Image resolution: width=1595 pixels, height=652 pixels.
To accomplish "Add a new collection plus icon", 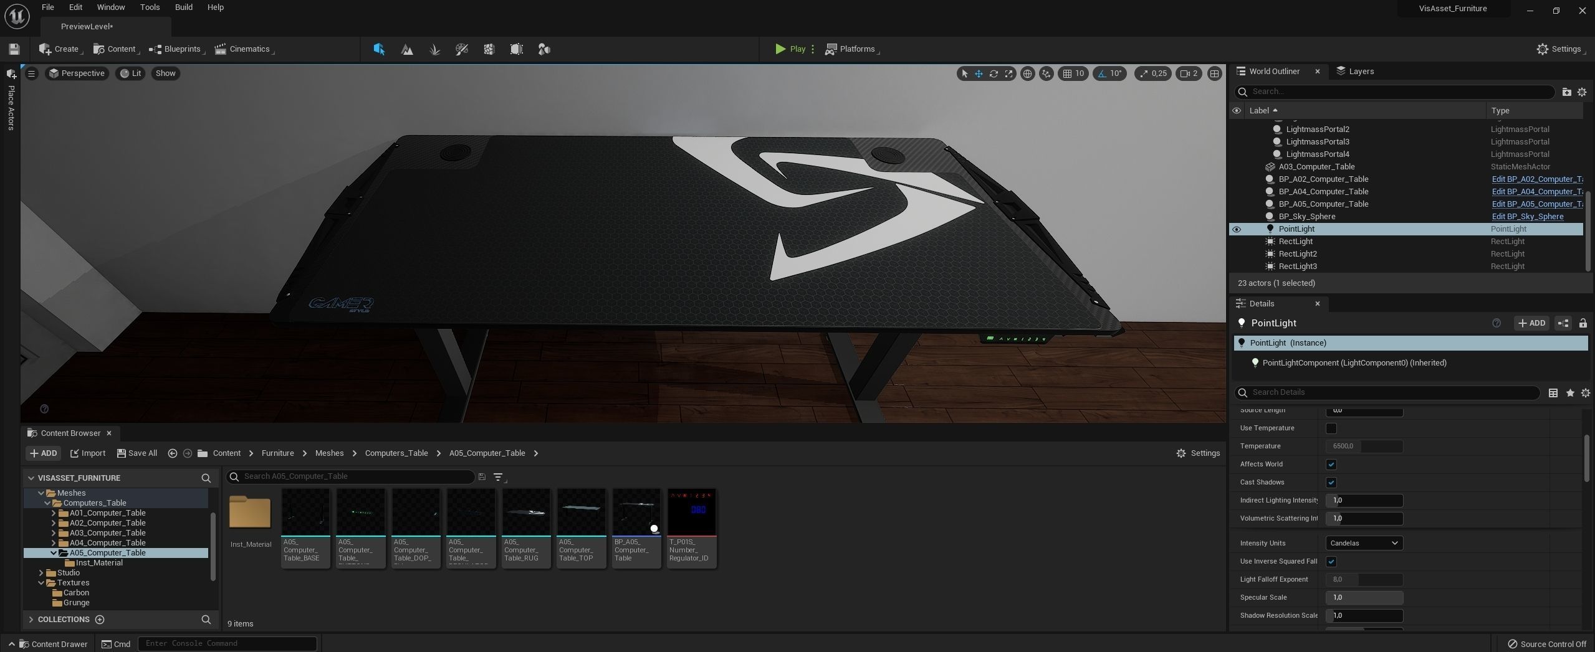I will coord(100,620).
